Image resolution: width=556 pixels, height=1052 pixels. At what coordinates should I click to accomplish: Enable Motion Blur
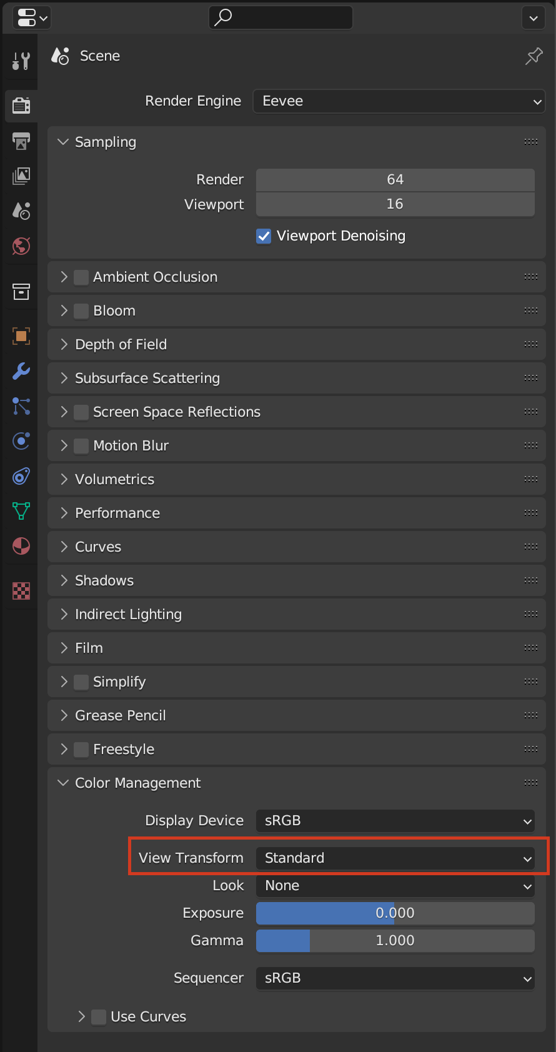81,445
